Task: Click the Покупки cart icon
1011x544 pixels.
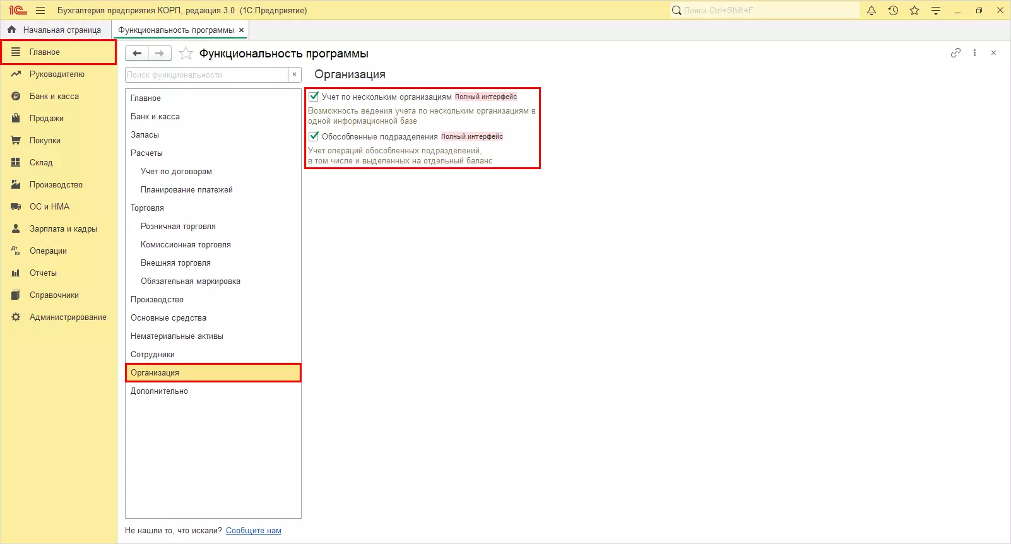Action: (16, 140)
